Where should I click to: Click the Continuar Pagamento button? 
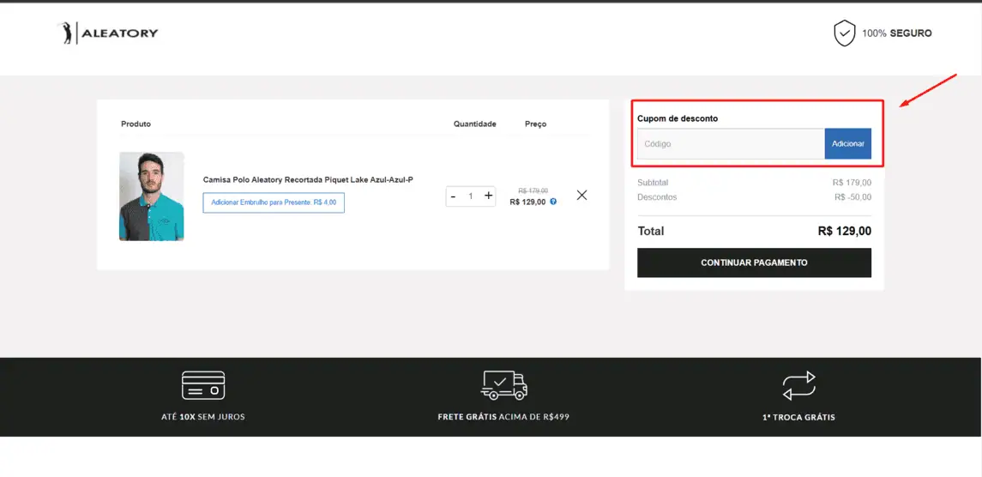point(754,263)
